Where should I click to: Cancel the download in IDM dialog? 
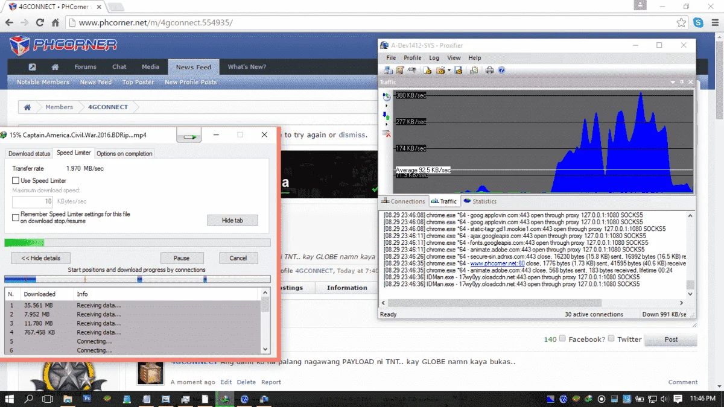238,258
